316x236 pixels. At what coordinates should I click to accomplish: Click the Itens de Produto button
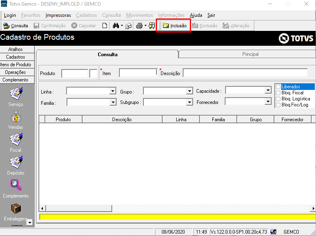[x=17, y=65]
